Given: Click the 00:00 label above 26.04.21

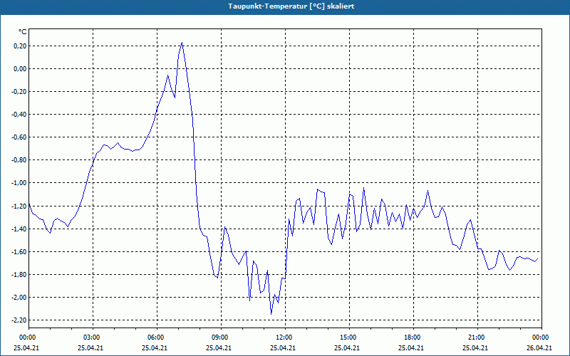Looking at the screenshot, I should point(541,337).
